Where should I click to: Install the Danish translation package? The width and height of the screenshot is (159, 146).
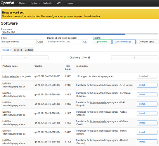[x=147, y=132]
